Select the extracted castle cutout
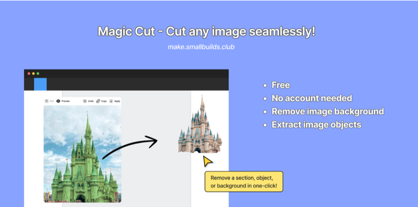The height and width of the screenshot is (207, 418). pos(200,124)
